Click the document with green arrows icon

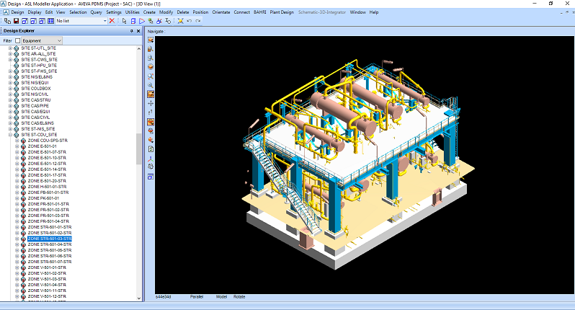(x=151, y=149)
